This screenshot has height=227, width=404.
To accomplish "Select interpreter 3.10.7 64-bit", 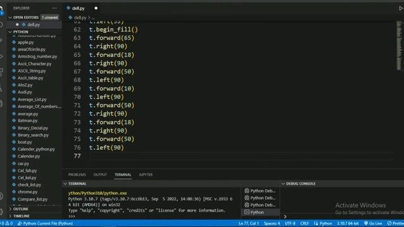I will pos(348,223).
